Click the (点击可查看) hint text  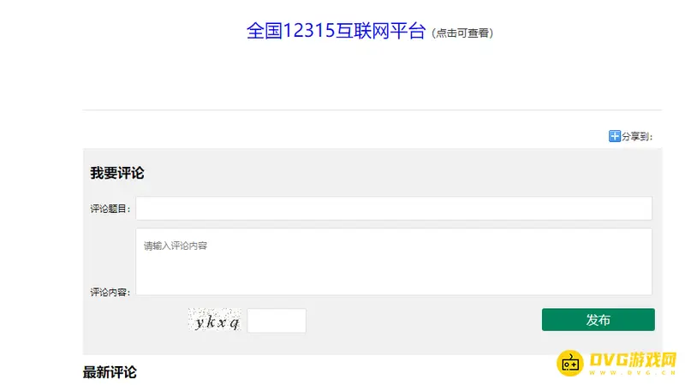click(462, 33)
